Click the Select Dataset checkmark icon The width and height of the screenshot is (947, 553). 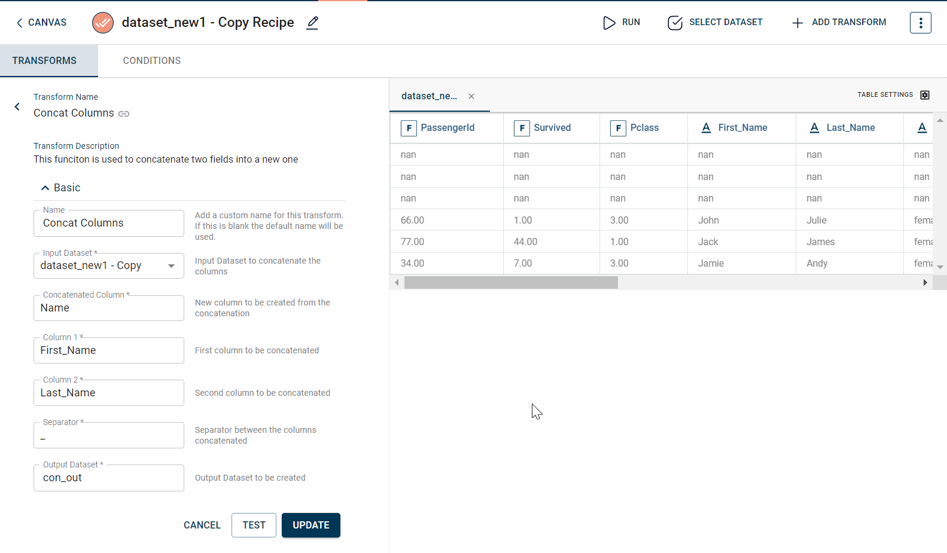tap(675, 23)
